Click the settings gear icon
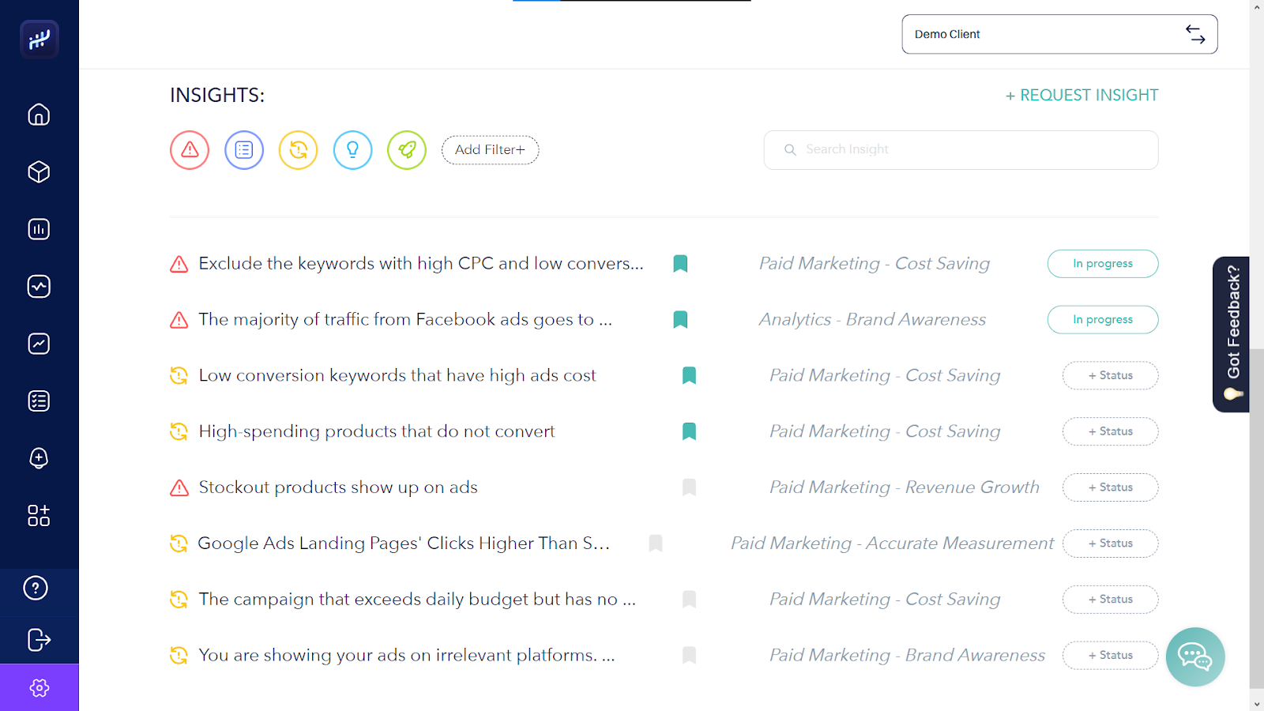1264x711 pixels. (39, 688)
